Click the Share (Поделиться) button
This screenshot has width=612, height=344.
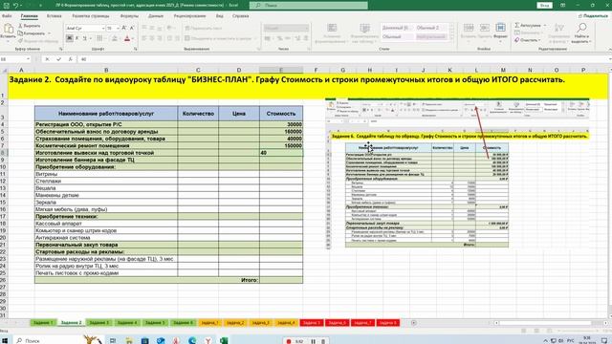[593, 16]
